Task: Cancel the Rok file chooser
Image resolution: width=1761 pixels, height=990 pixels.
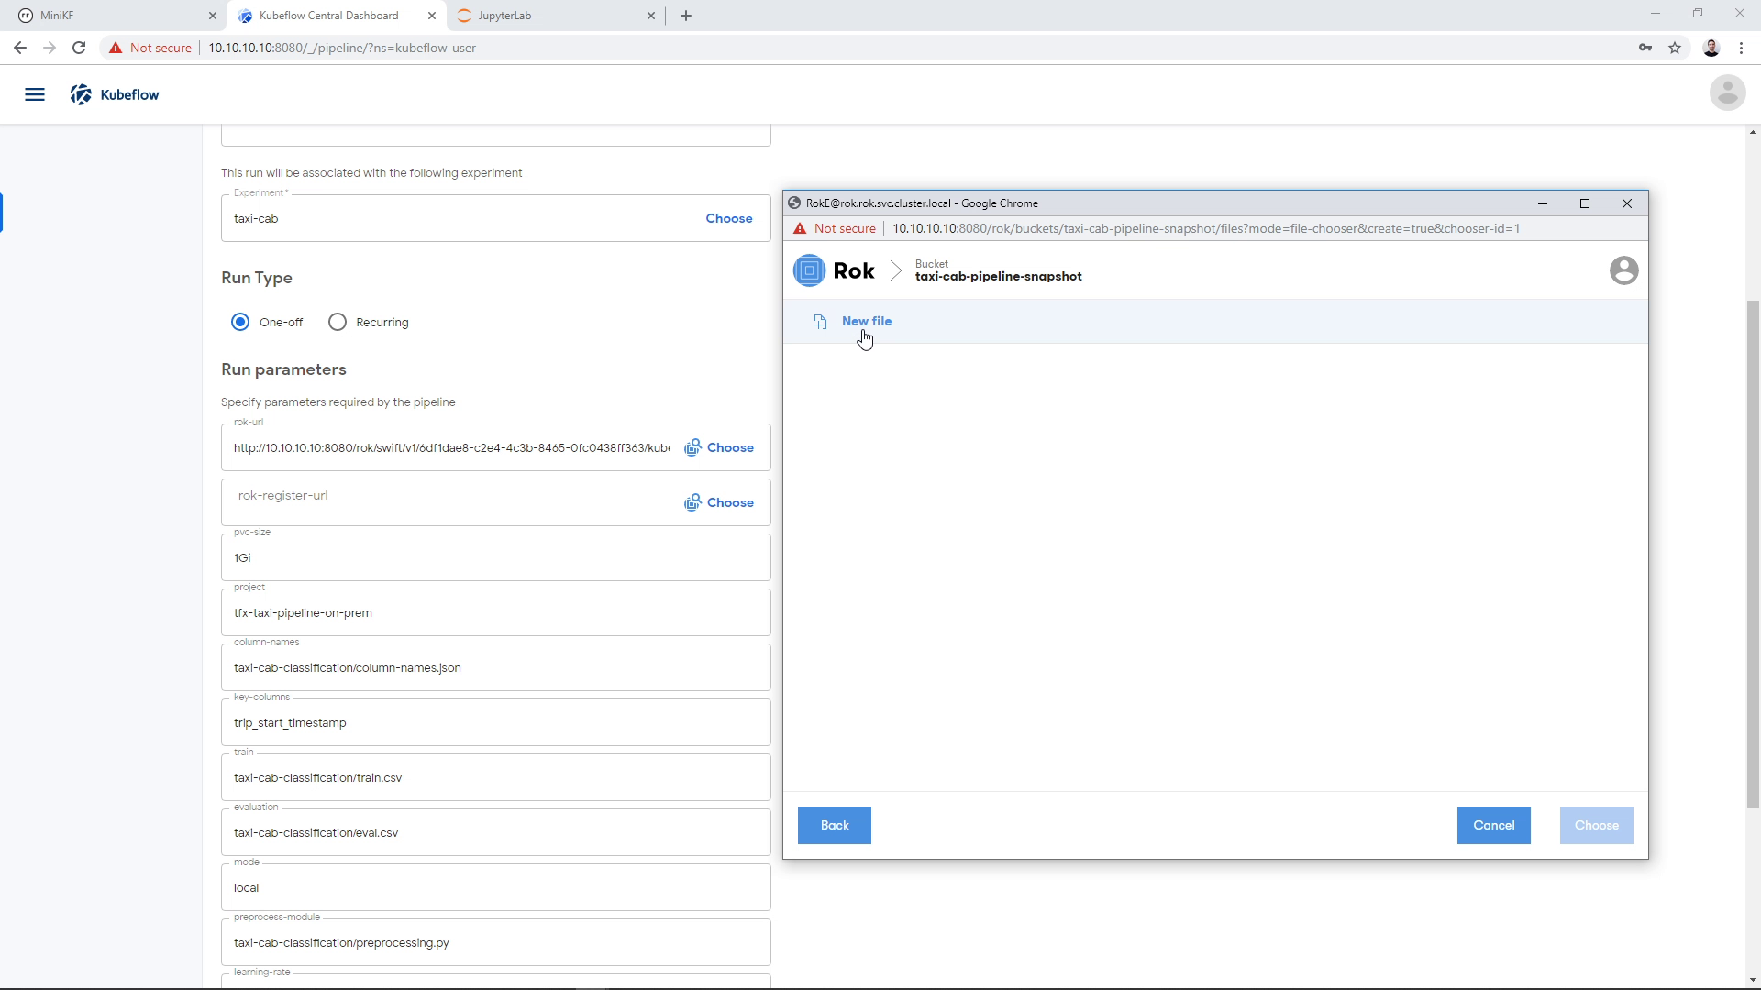Action: 1493,825
